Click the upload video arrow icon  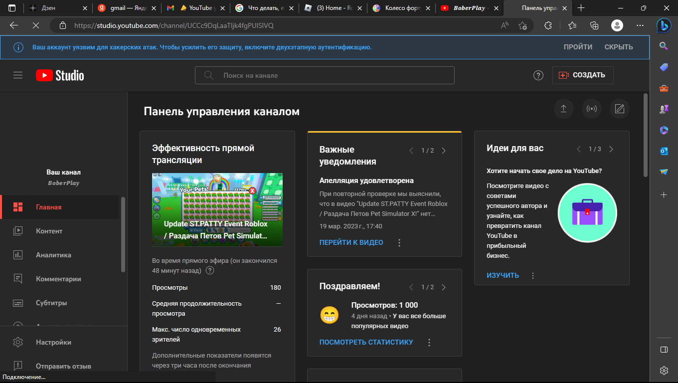564,109
